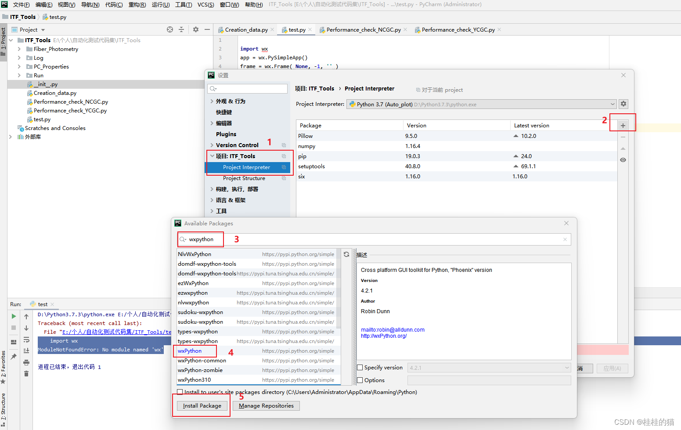Close the Creation_data.py tab

(272, 29)
